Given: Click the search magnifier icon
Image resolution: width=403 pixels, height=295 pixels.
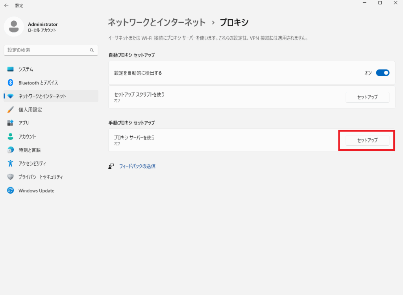Looking at the screenshot, I should click(x=92, y=50).
